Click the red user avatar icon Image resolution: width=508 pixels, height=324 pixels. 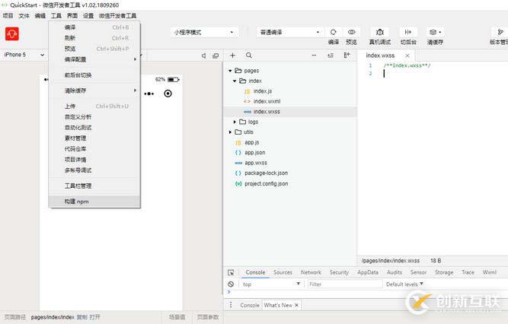pos(12,33)
